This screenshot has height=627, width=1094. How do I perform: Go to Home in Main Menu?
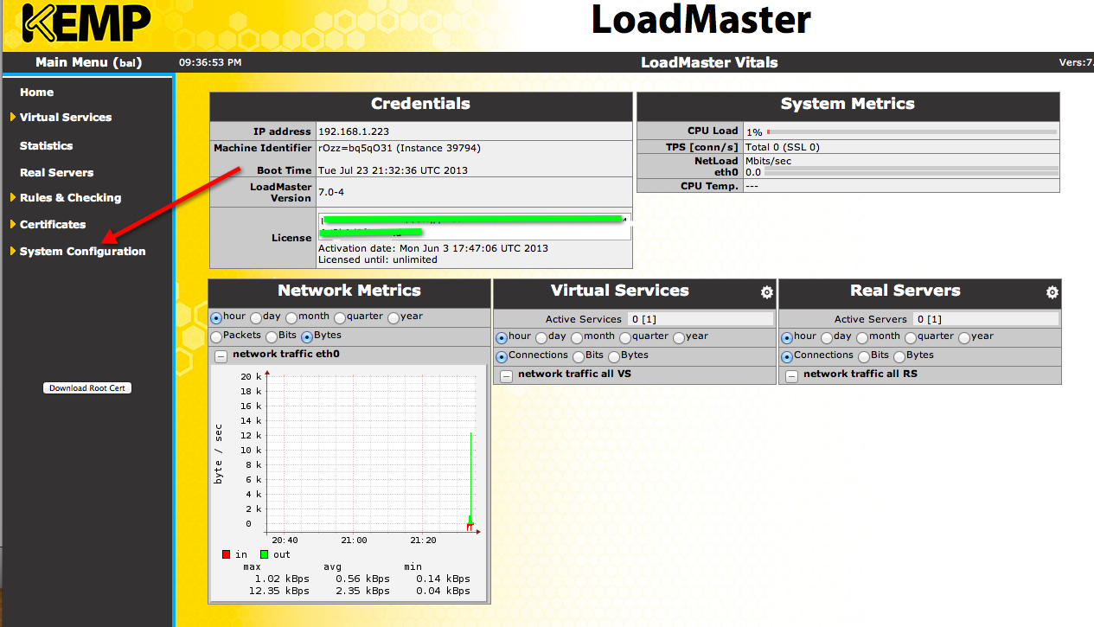pos(36,93)
